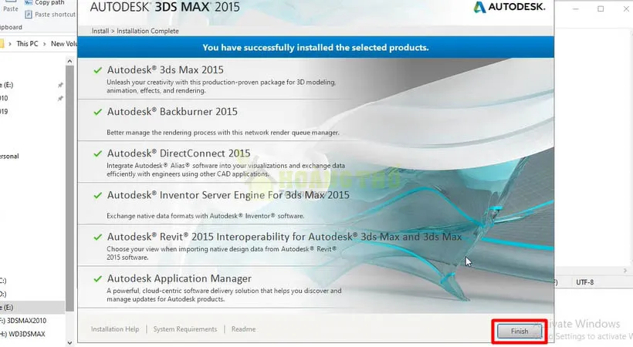
Task: Click the Autodesk logo in installer header
Action: [509, 7]
